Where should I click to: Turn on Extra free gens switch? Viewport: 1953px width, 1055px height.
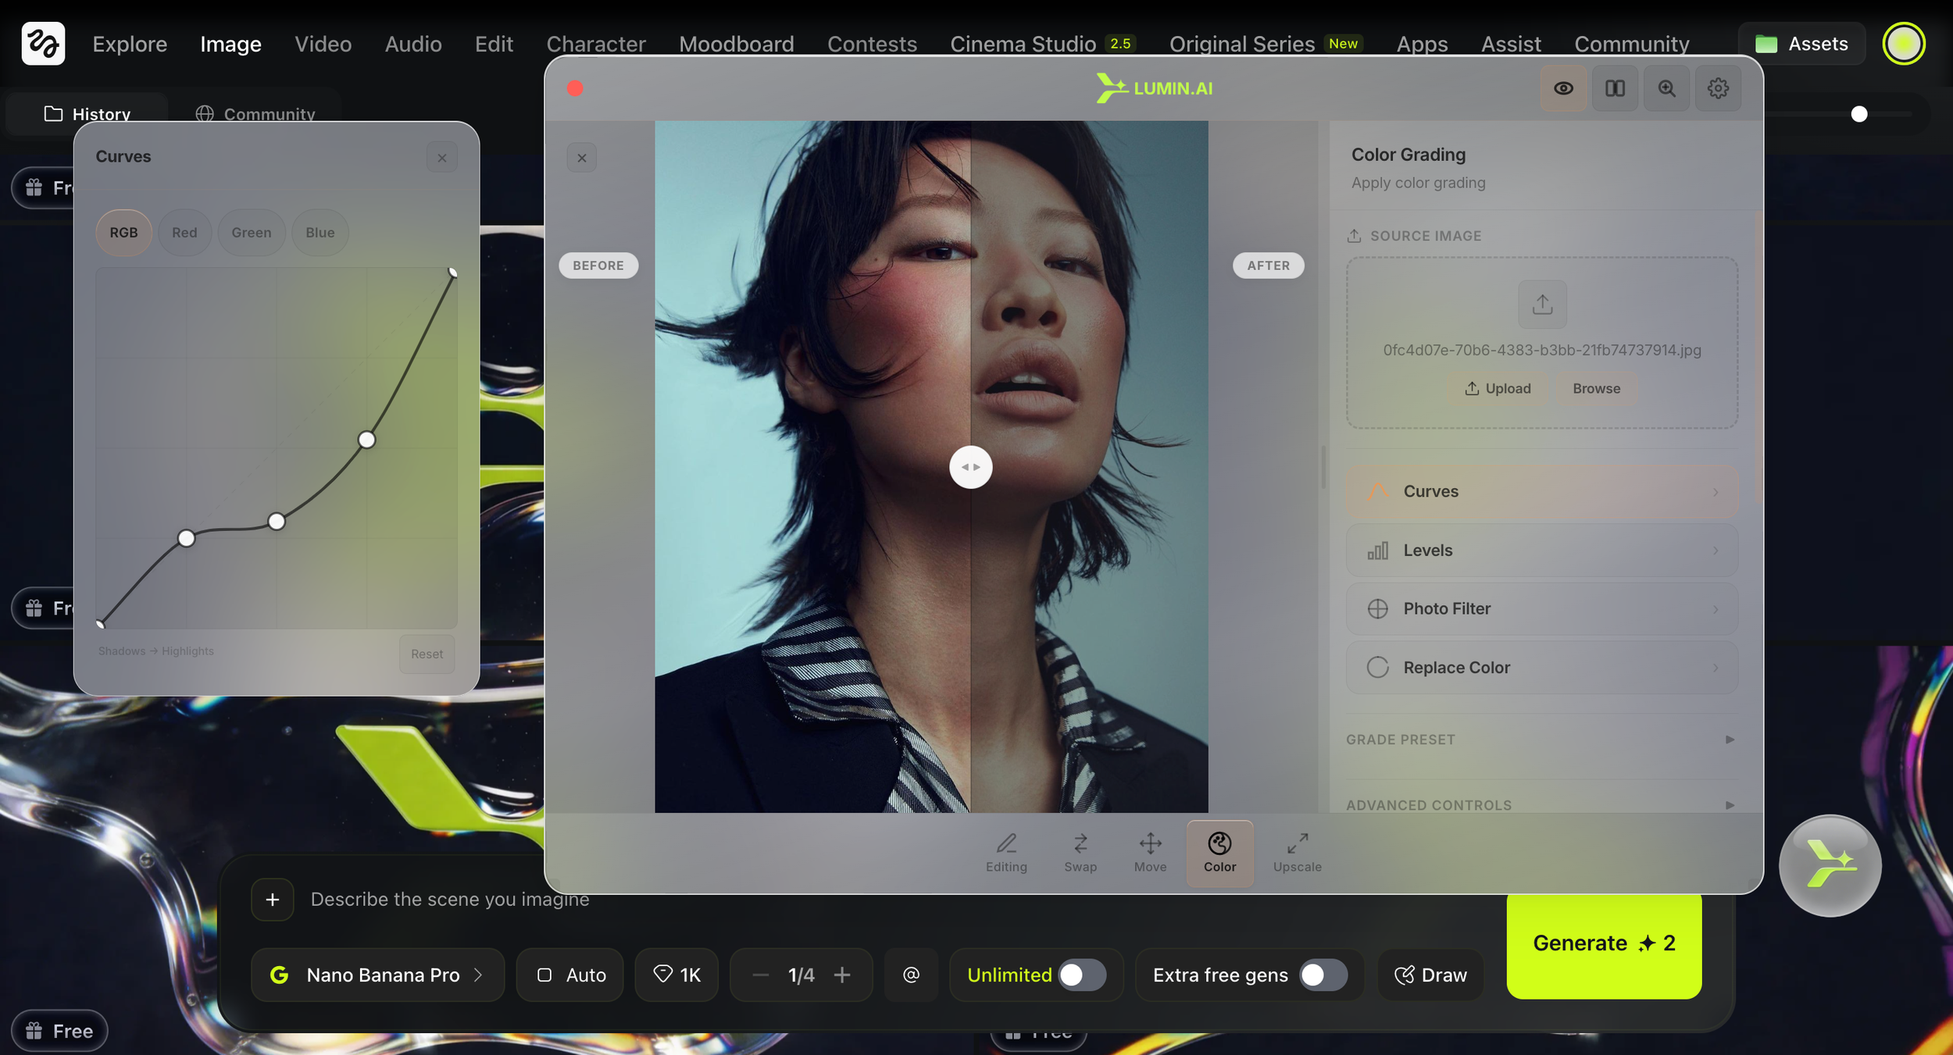click(1323, 975)
